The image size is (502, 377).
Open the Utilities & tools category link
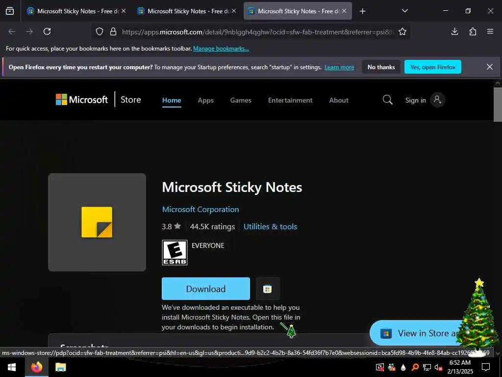point(270,227)
